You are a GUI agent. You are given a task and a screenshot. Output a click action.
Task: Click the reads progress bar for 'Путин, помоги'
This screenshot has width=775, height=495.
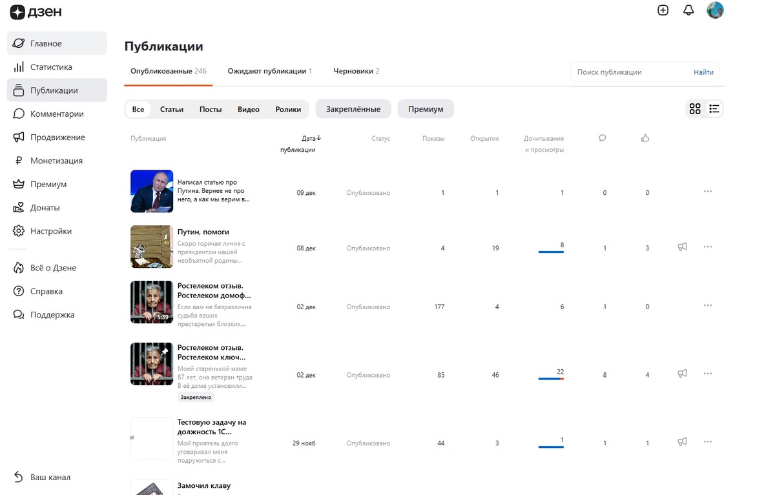click(551, 252)
